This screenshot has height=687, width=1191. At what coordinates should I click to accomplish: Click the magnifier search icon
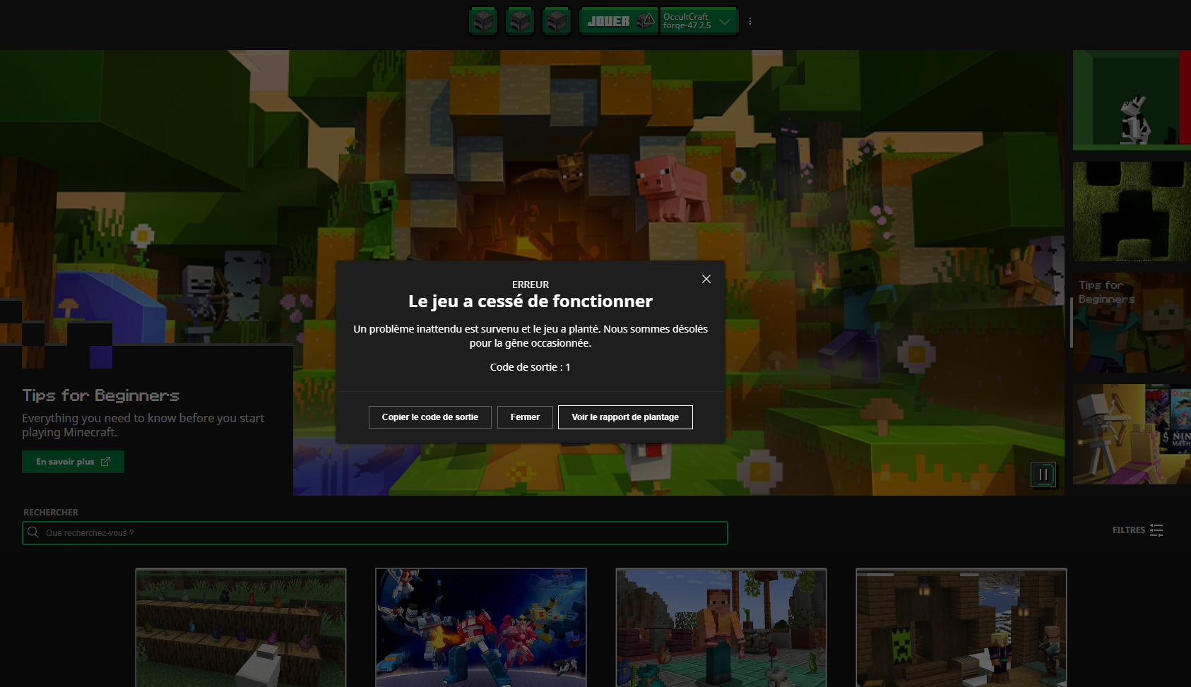33,532
